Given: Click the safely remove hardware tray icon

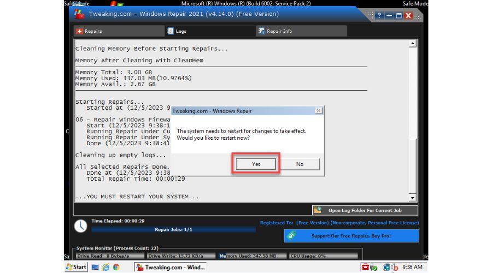Looking at the screenshot, I should point(373,268).
